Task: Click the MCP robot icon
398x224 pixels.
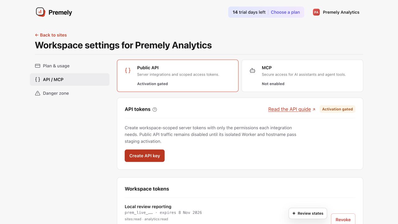Action: (252, 71)
